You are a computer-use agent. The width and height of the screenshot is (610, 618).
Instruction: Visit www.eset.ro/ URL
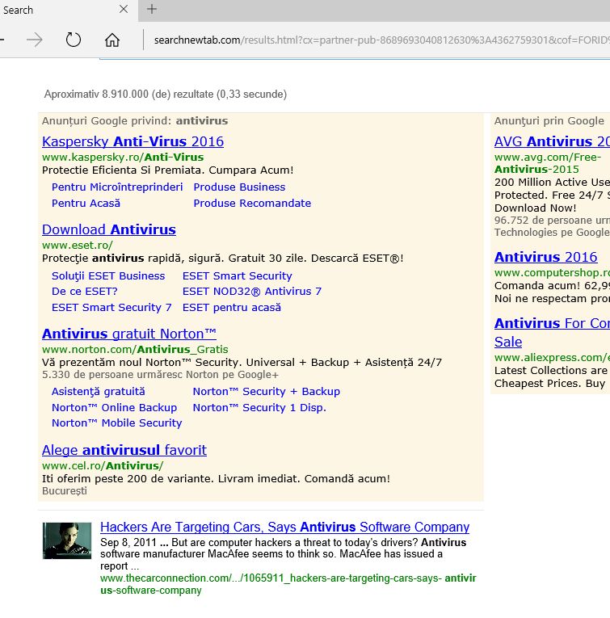[78, 245]
